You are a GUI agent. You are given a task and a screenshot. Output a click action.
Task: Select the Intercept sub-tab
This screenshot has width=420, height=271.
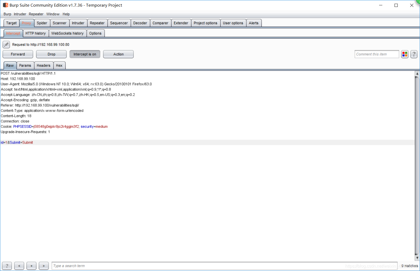13,33
